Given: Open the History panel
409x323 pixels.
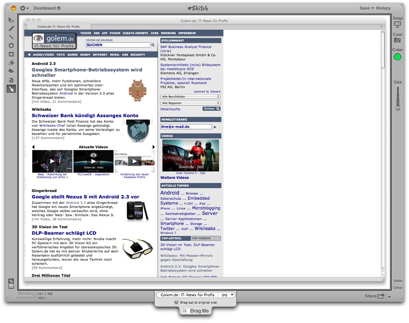Looking at the screenshot, I should coord(383,8).
